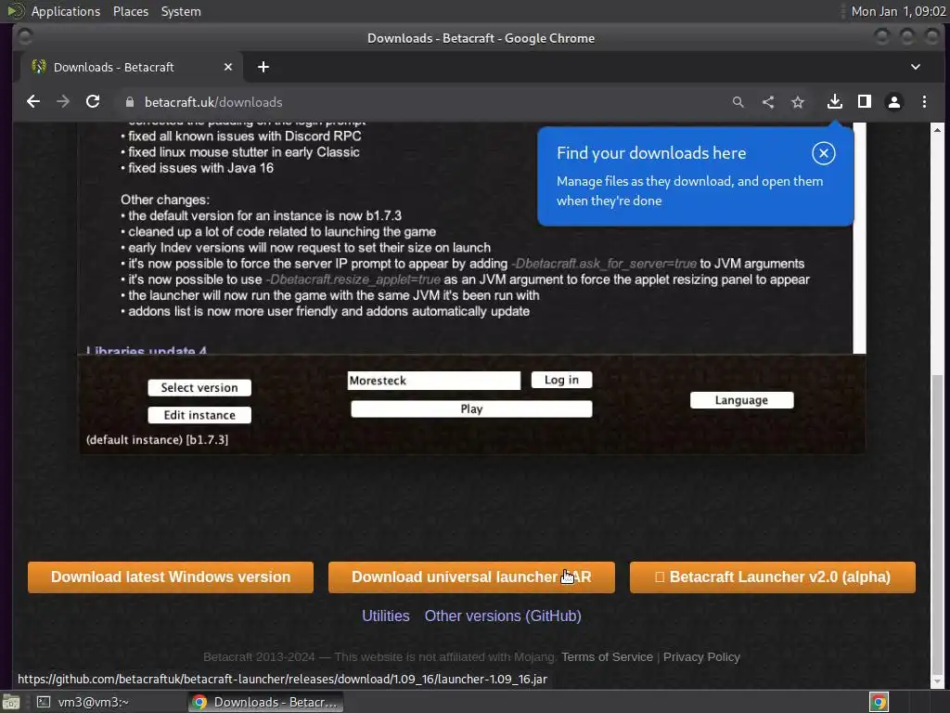The image size is (950, 713).
Task: Open the Utilities link
Action: click(x=386, y=616)
